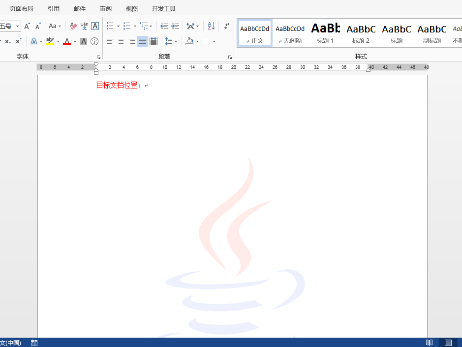Apply the 标题 style
462x347 pixels.
point(396,33)
